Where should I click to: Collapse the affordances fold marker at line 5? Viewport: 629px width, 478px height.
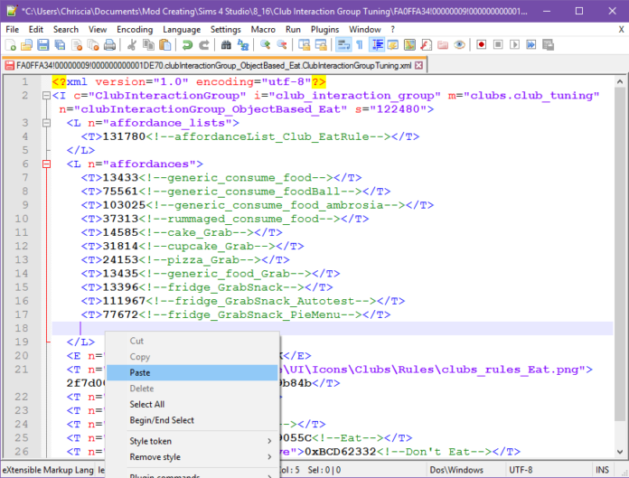point(47,164)
